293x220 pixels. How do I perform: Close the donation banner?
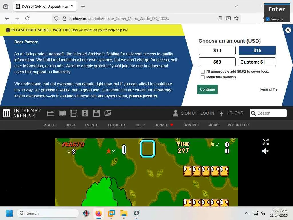(288, 30)
